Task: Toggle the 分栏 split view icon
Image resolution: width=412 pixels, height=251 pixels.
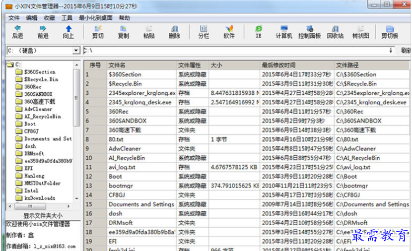Action: click(x=204, y=28)
